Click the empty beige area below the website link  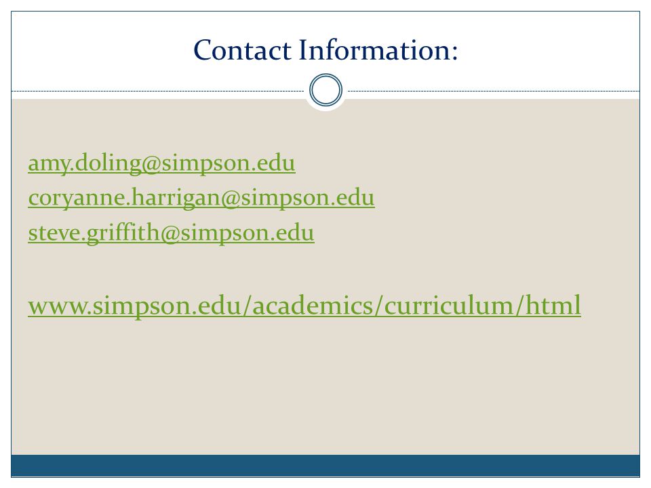pyautogui.click(x=325, y=386)
